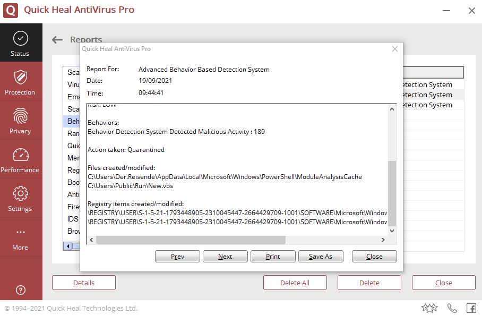This screenshot has height=315, width=482.
Task: Open the Status section in sidebar
Action: pyautogui.click(x=21, y=42)
